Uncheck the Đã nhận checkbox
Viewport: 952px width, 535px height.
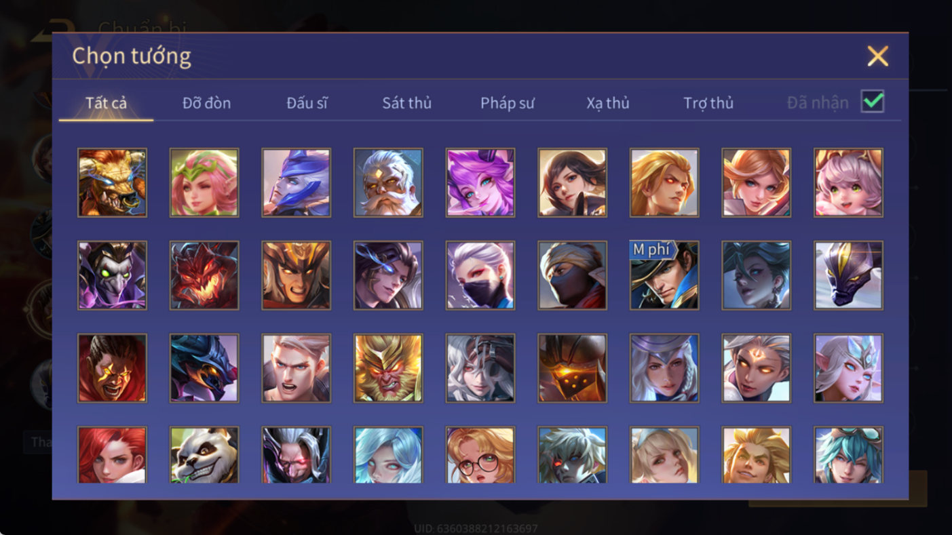click(x=873, y=102)
